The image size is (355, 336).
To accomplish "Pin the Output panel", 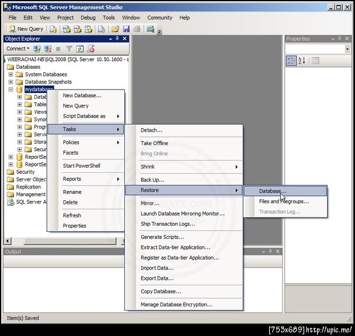I will (270, 251).
